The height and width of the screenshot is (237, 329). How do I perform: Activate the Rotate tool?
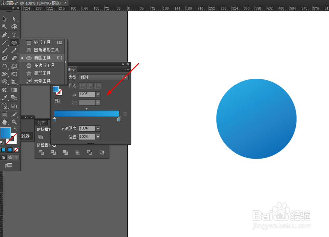click(4, 66)
